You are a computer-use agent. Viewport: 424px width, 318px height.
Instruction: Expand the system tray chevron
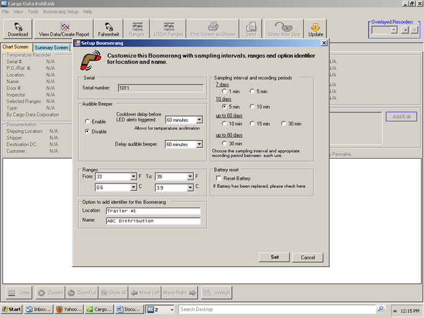coord(395,311)
